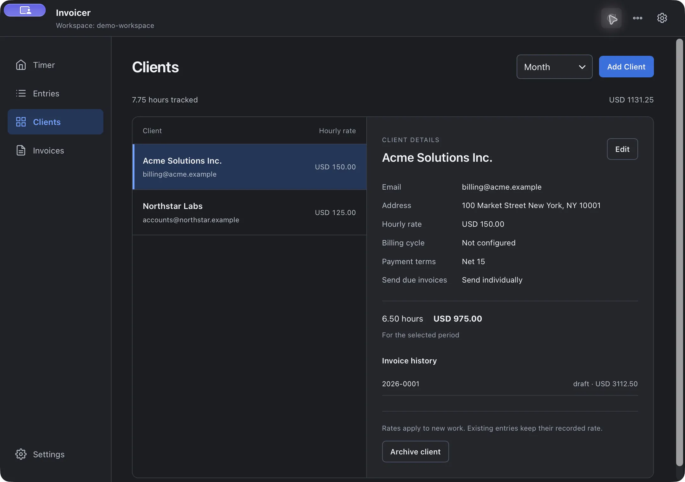685x482 pixels.
Task: Archive the selected client
Action: pyautogui.click(x=415, y=452)
